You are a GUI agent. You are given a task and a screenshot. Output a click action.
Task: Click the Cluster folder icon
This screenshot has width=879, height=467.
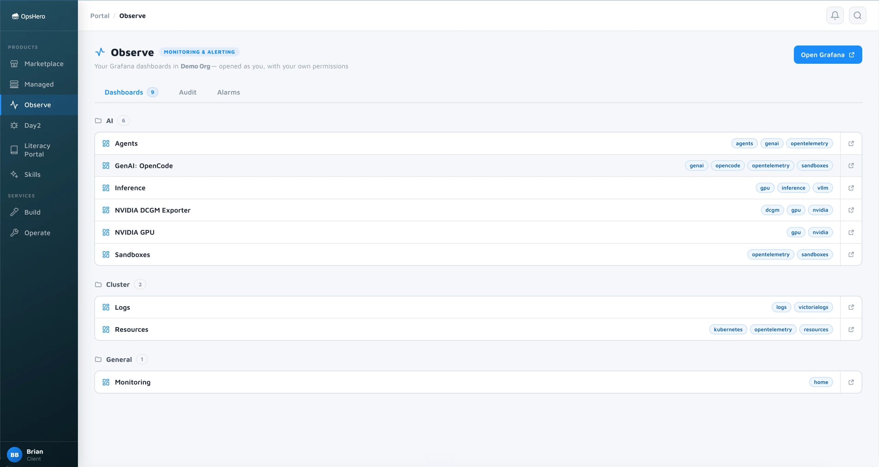98,284
